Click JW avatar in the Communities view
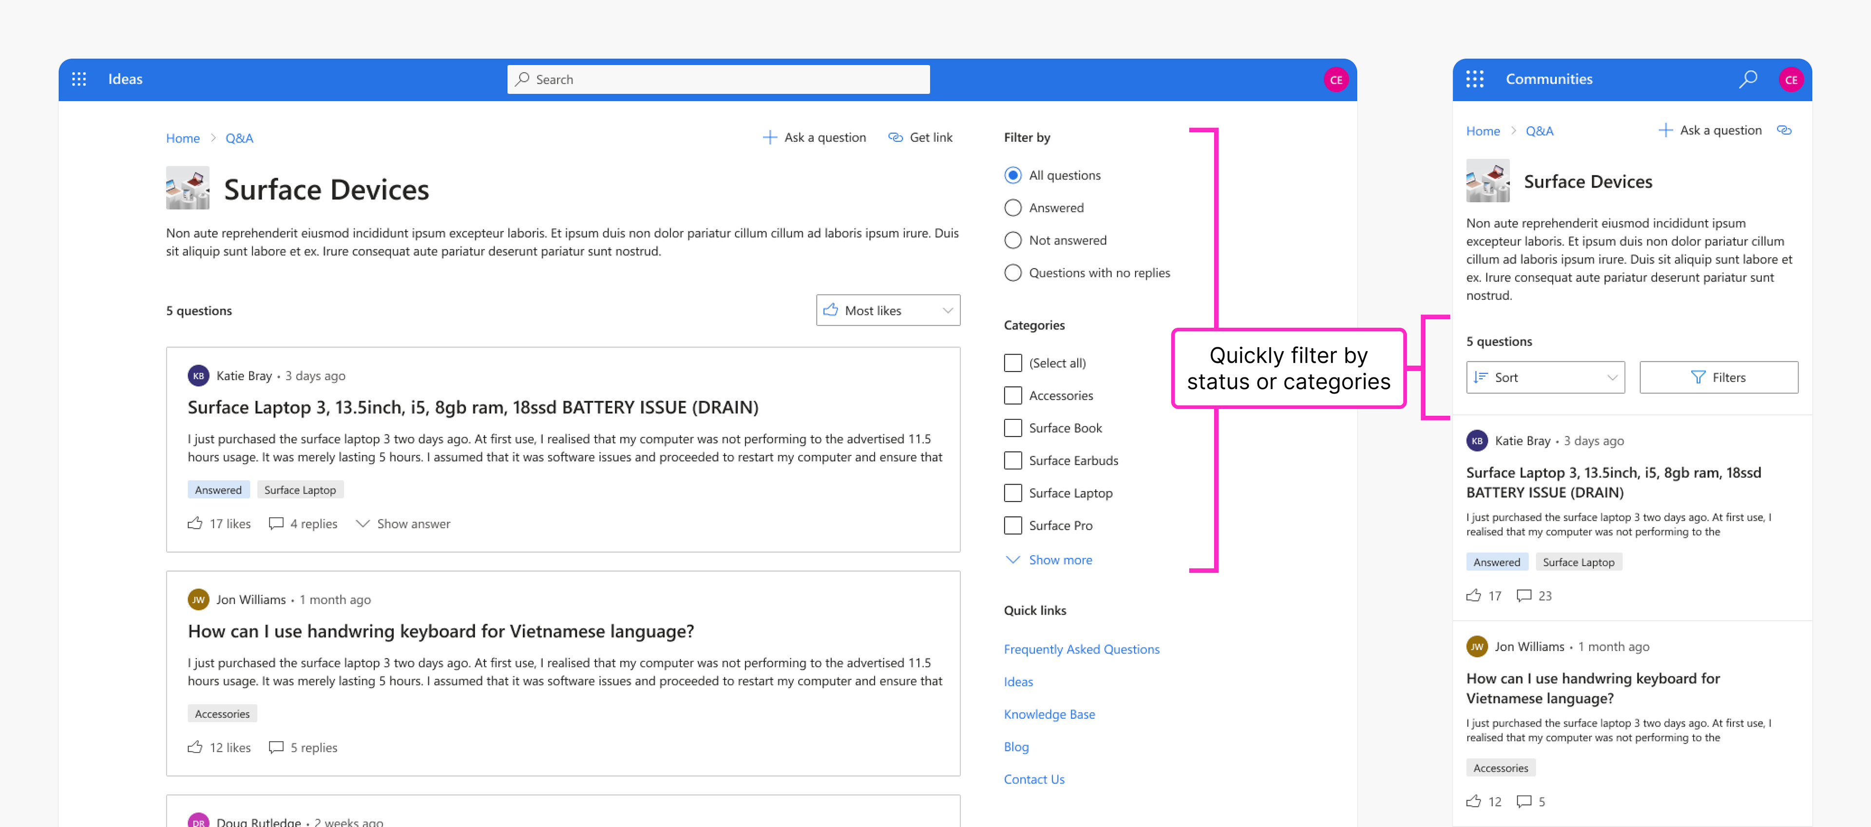The width and height of the screenshot is (1871, 827). point(1477,647)
